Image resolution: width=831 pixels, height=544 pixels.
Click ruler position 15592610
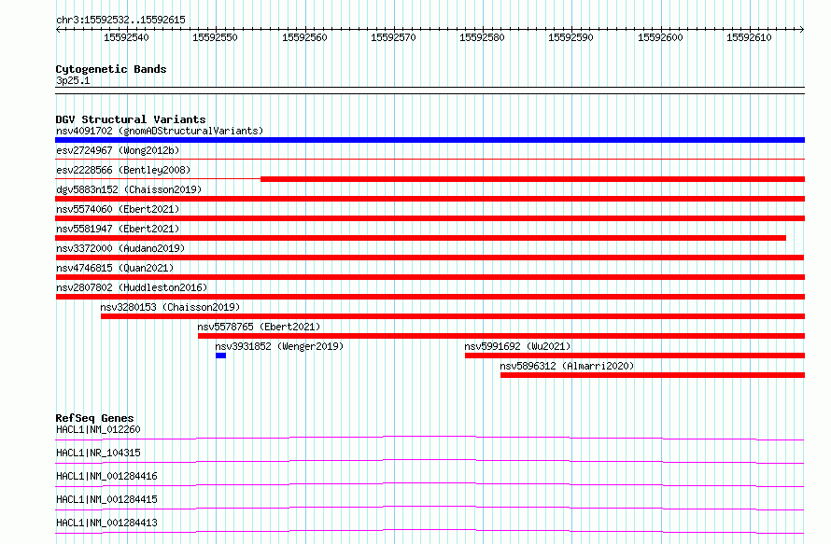tap(749, 37)
